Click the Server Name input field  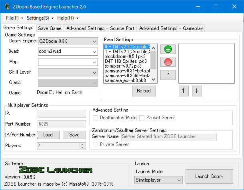coord(169,136)
